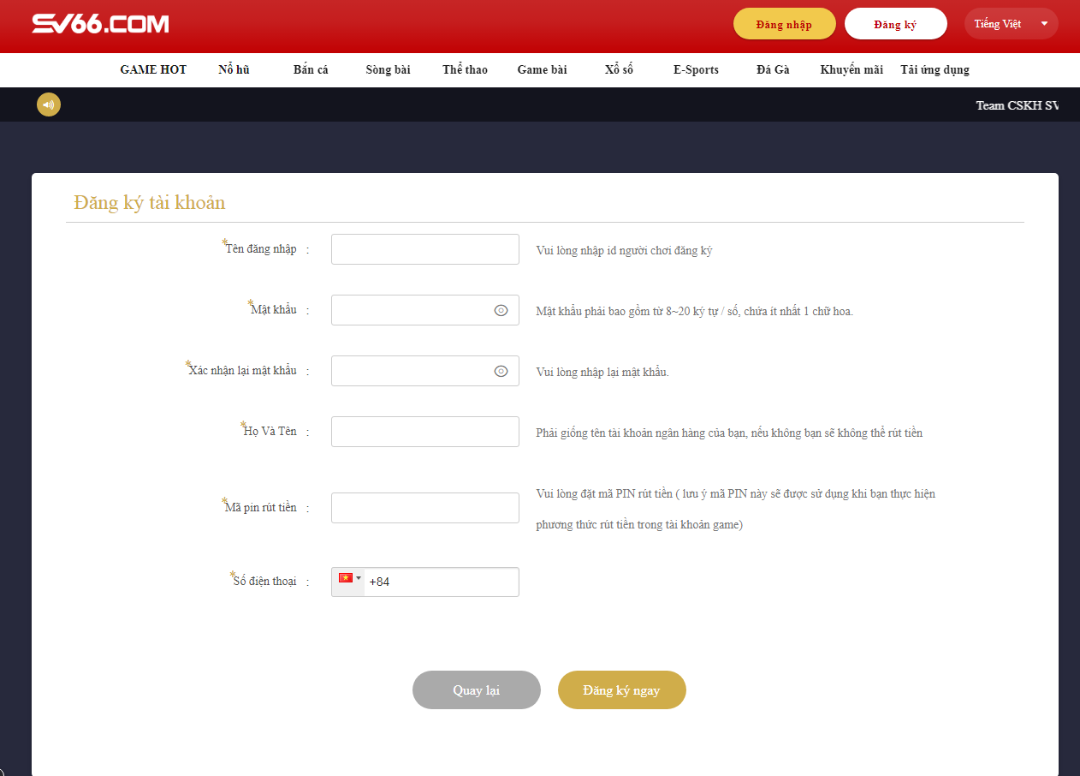This screenshot has height=776, width=1080.
Task: Open the GAME HOT menu
Action: click(x=153, y=69)
